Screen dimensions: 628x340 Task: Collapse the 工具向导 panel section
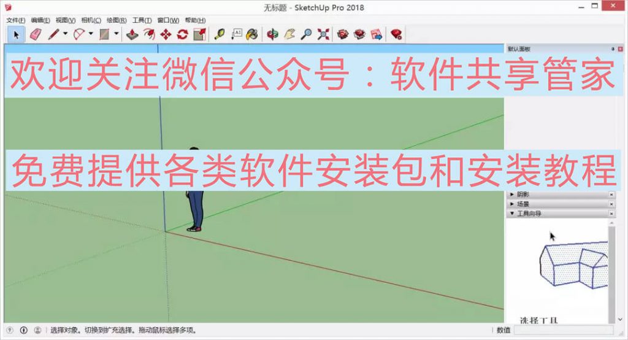point(512,214)
